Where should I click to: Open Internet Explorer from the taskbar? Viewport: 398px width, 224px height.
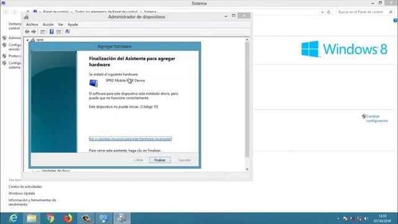pos(13,218)
